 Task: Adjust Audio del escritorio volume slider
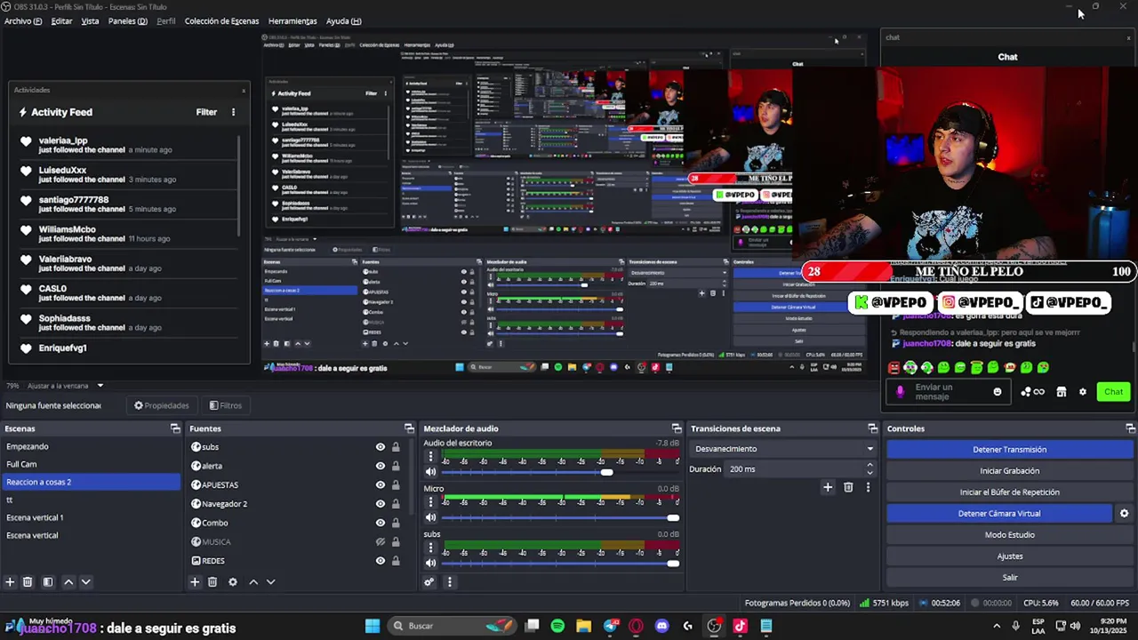click(607, 472)
